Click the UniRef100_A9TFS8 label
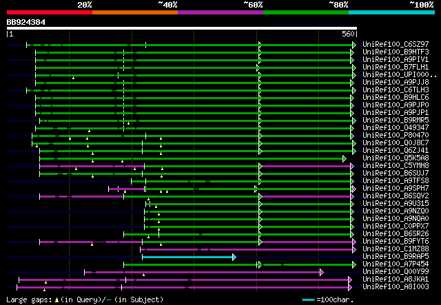The width and height of the screenshot is (441, 305). 396,181
